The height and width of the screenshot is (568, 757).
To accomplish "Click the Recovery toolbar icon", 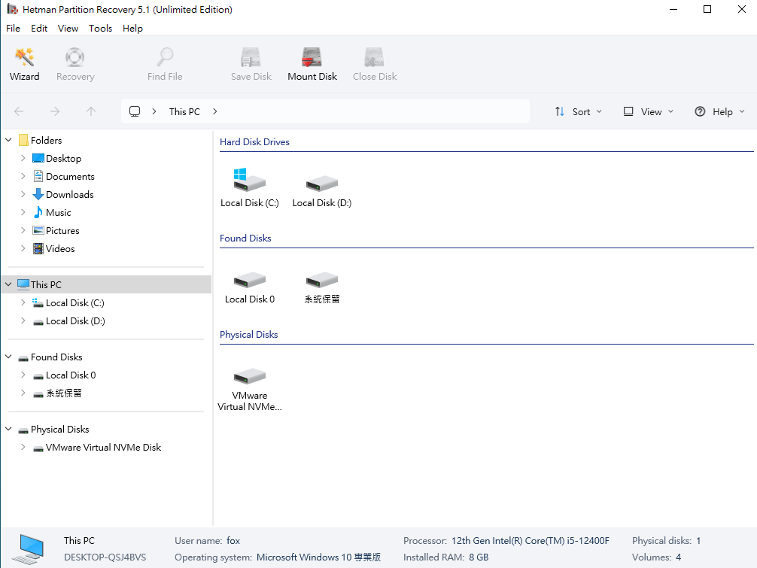I will (75, 64).
